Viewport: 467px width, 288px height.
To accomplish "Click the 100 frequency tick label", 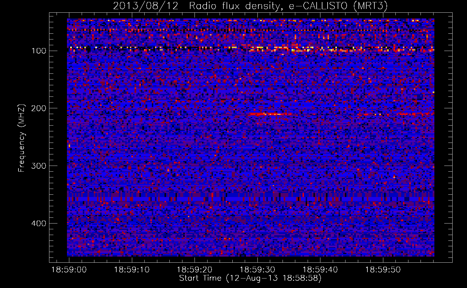I will tap(39, 51).
